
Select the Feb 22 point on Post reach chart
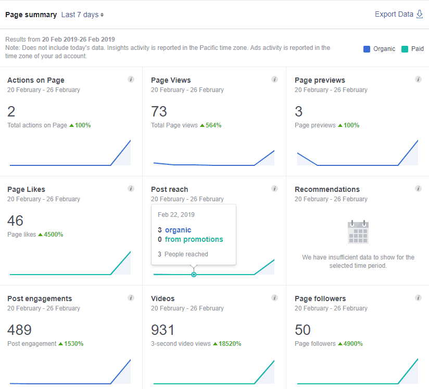194,274
